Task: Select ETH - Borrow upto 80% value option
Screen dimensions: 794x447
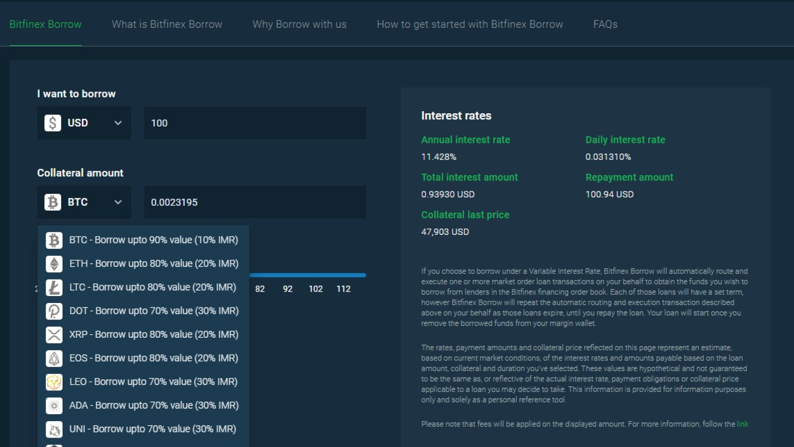Action: point(143,264)
